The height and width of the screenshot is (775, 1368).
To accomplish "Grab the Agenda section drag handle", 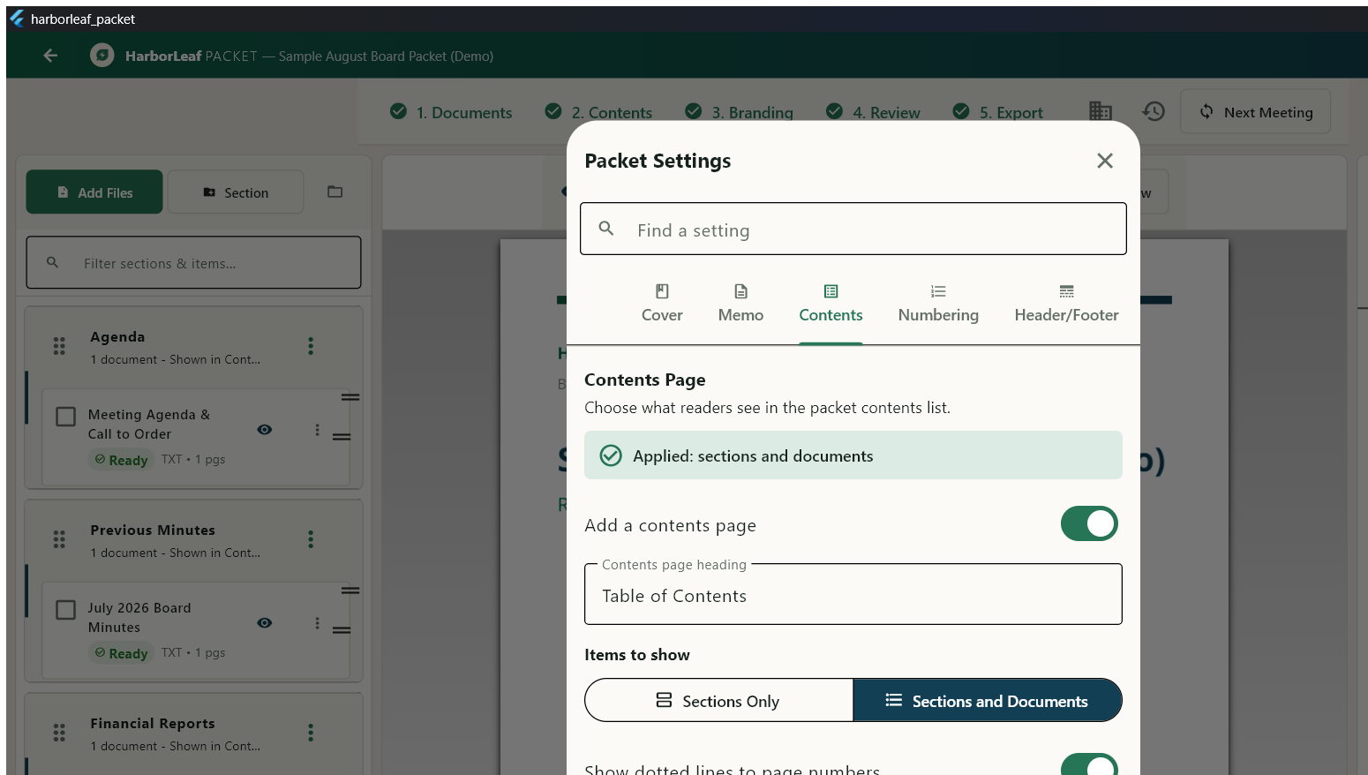I will (x=59, y=346).
